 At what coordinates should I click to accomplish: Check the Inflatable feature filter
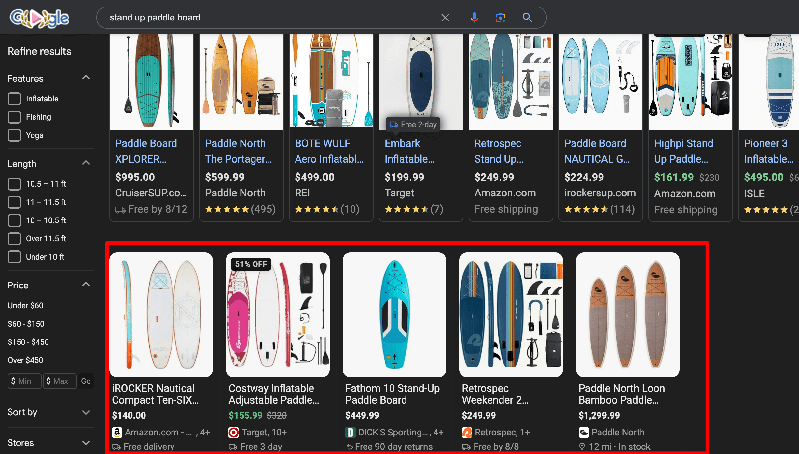pyautogui.click(x=14, y=99)
